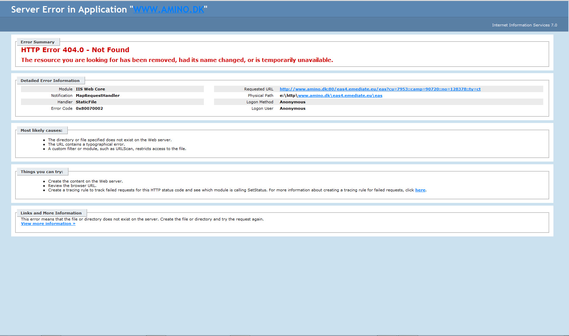
Task: Click the Requested URL hyperlink
Action: (380, 89)
